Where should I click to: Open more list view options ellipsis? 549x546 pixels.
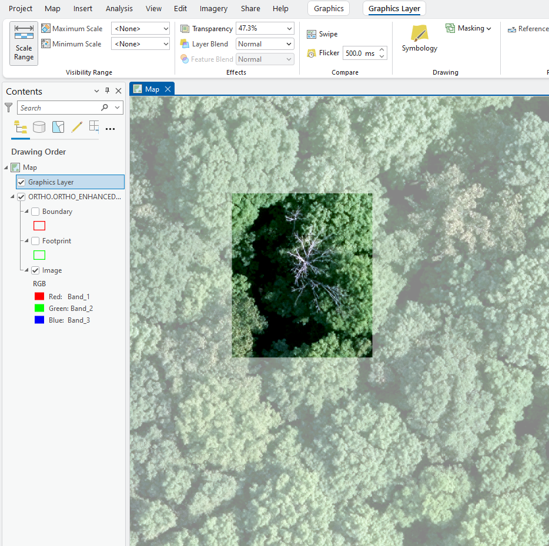pyautogui.click(x=111, y=129)
